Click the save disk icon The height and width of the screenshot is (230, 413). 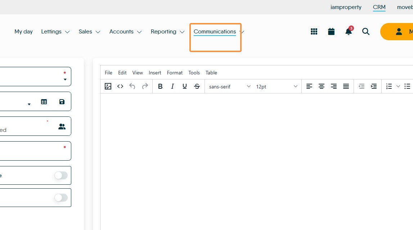[x=62, y=102]
